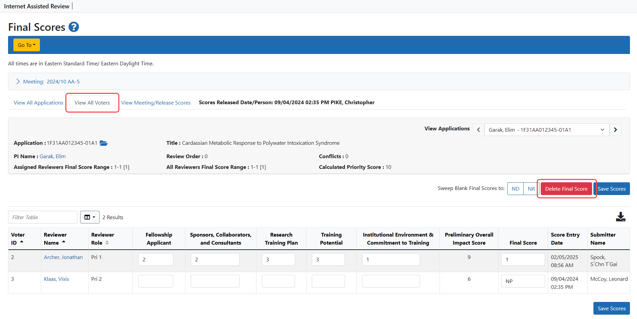The image size is (637, 319).
Task: Focus the Filter Table input
Action: 43,217
